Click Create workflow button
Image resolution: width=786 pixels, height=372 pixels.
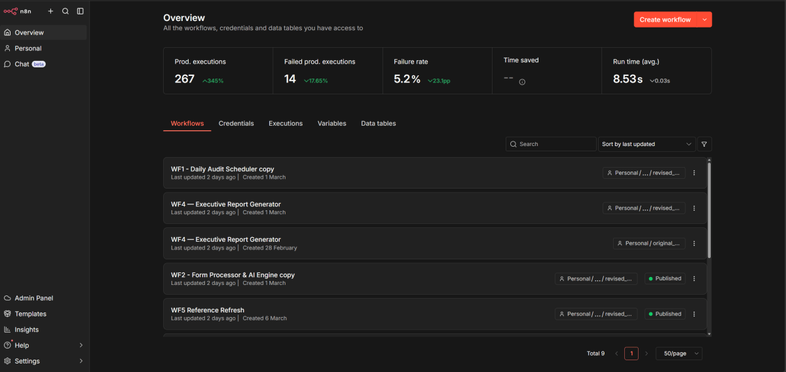pos(665,20)
